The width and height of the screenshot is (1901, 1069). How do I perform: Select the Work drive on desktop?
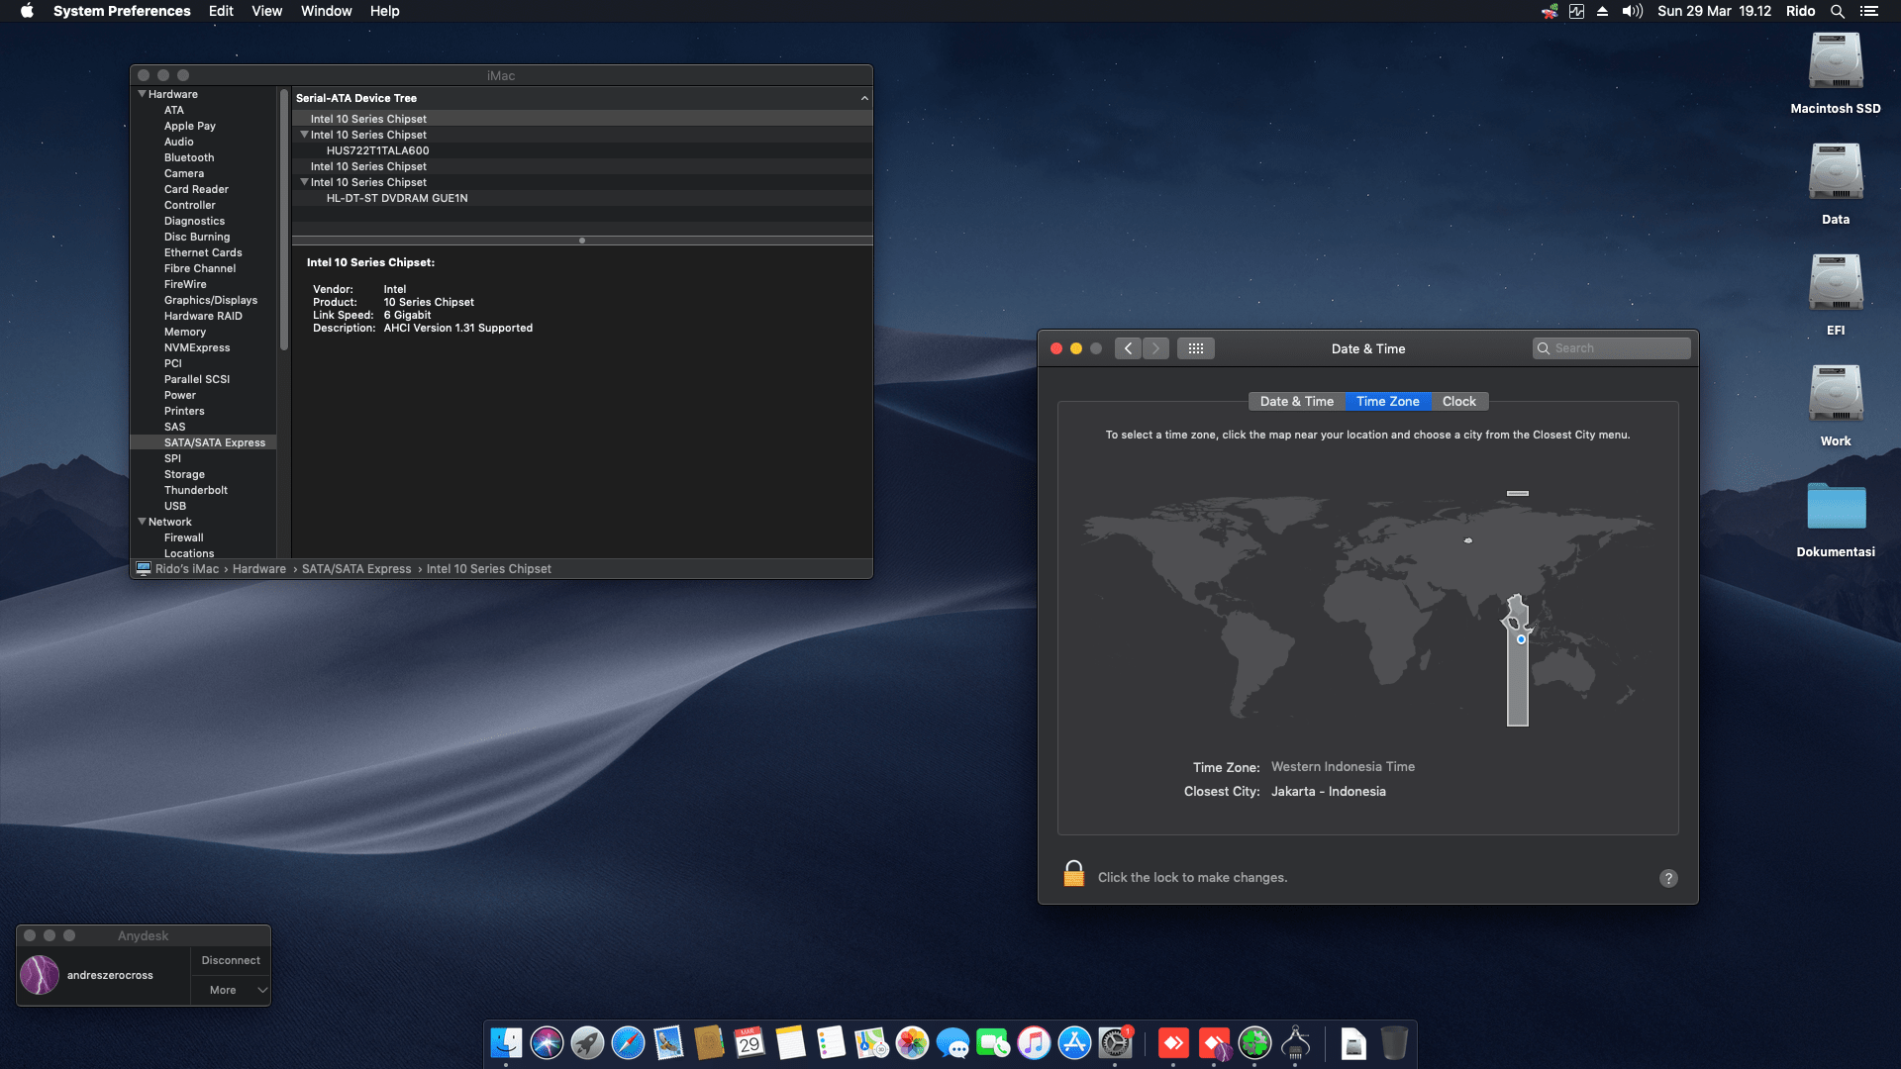1836,394
